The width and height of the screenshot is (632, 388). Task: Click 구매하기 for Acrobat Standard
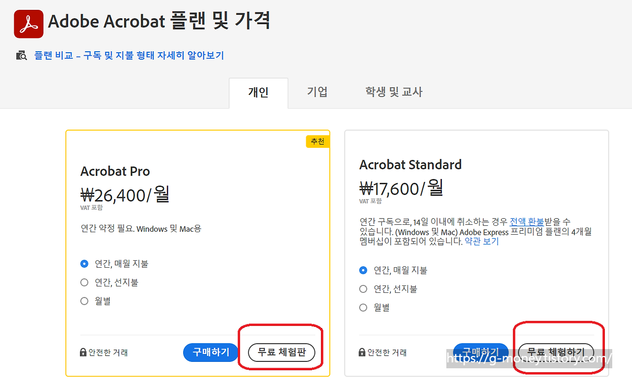click(481, 352)
